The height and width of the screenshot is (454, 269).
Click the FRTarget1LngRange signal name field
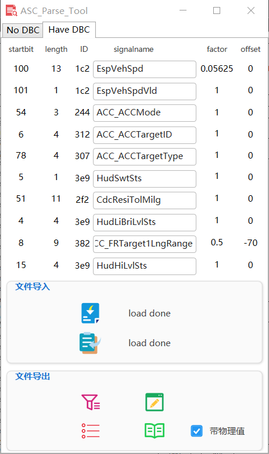click(x=145, y=244)
